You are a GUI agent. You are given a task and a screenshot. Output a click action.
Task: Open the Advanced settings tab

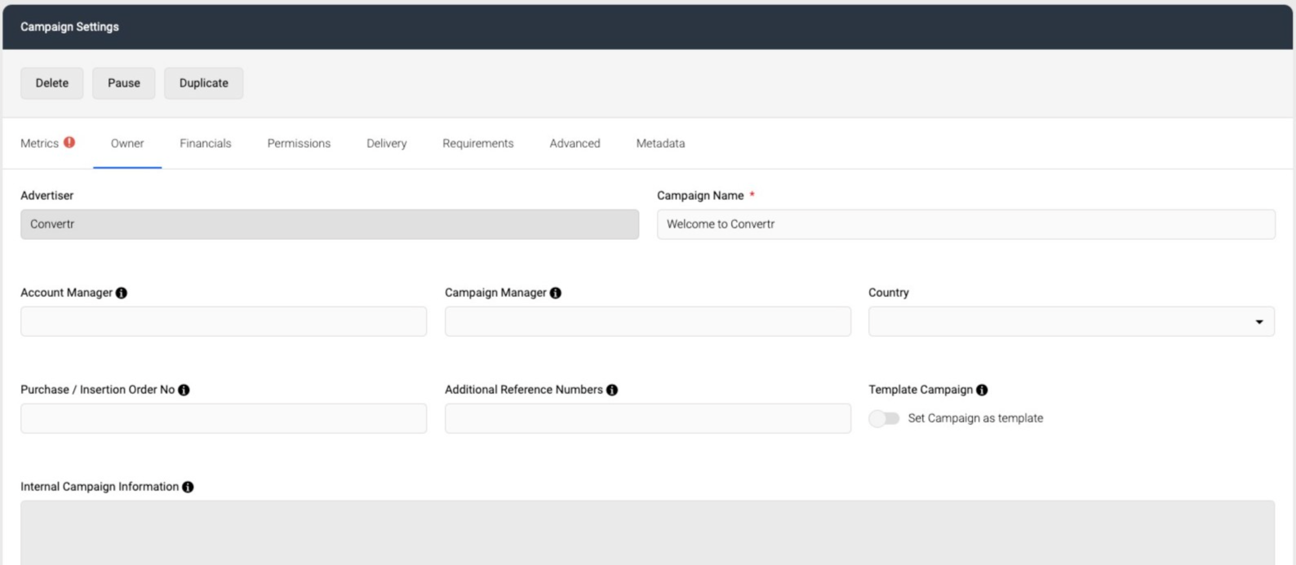(x=575, y=143)
